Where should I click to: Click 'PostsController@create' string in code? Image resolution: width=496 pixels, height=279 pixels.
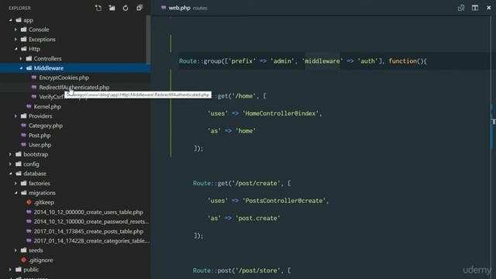point(284,201)
